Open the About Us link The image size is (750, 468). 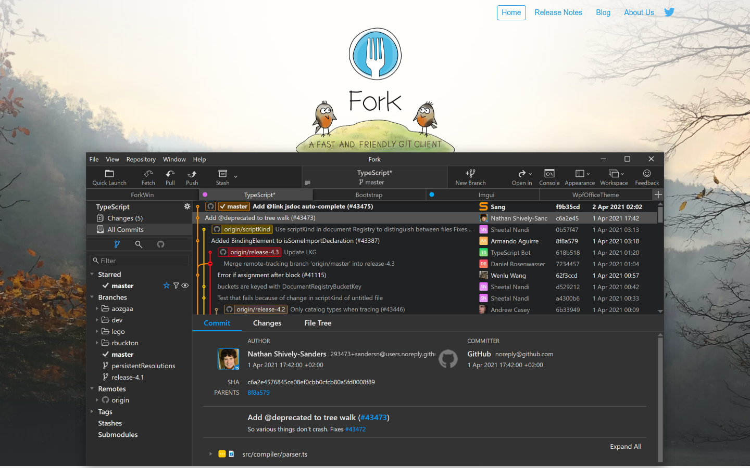click(x=639, y=12)
